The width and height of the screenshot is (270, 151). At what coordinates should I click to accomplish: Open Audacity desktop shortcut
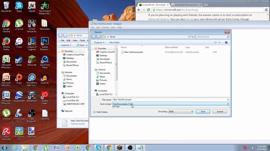coord(45,79)
